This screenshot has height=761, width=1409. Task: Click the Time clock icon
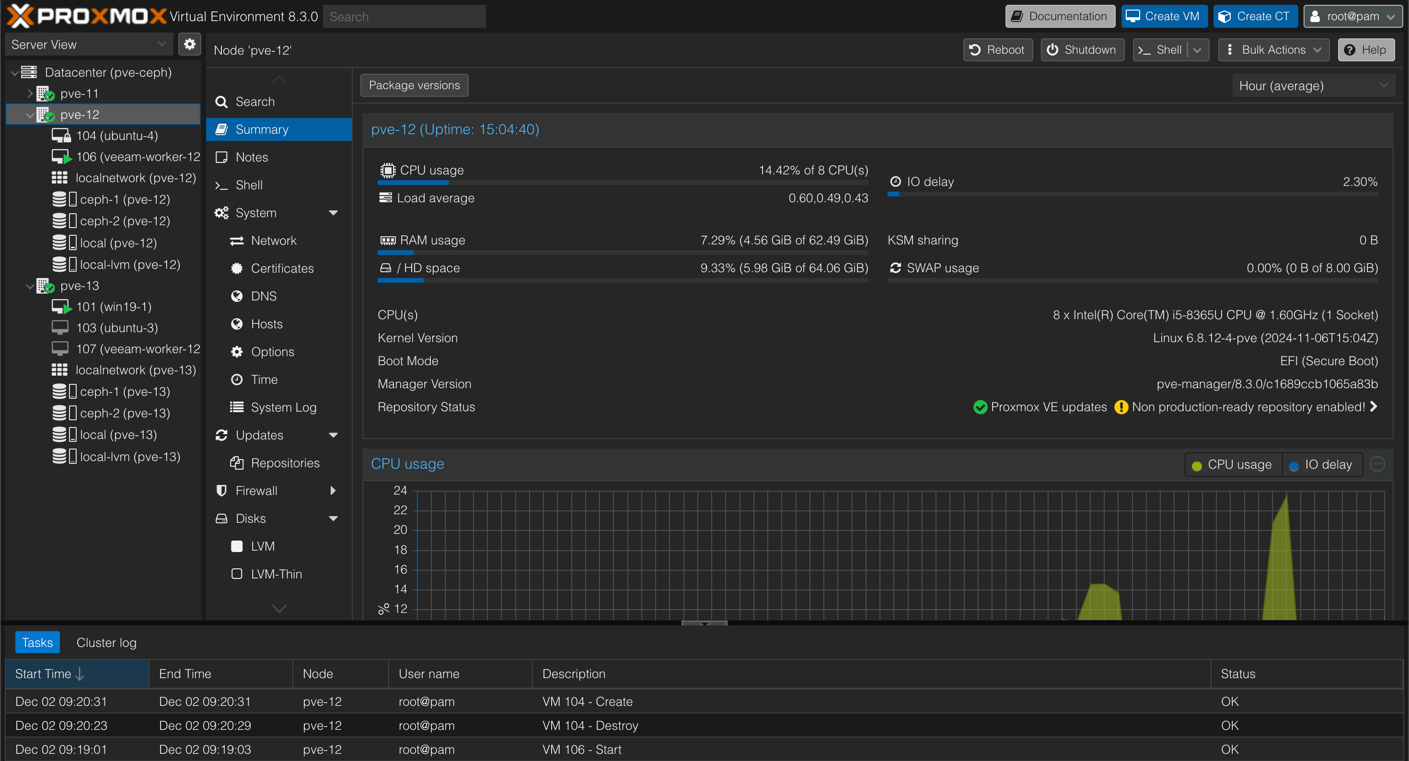[237, 380]
